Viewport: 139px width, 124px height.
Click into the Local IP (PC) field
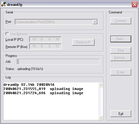45,39
